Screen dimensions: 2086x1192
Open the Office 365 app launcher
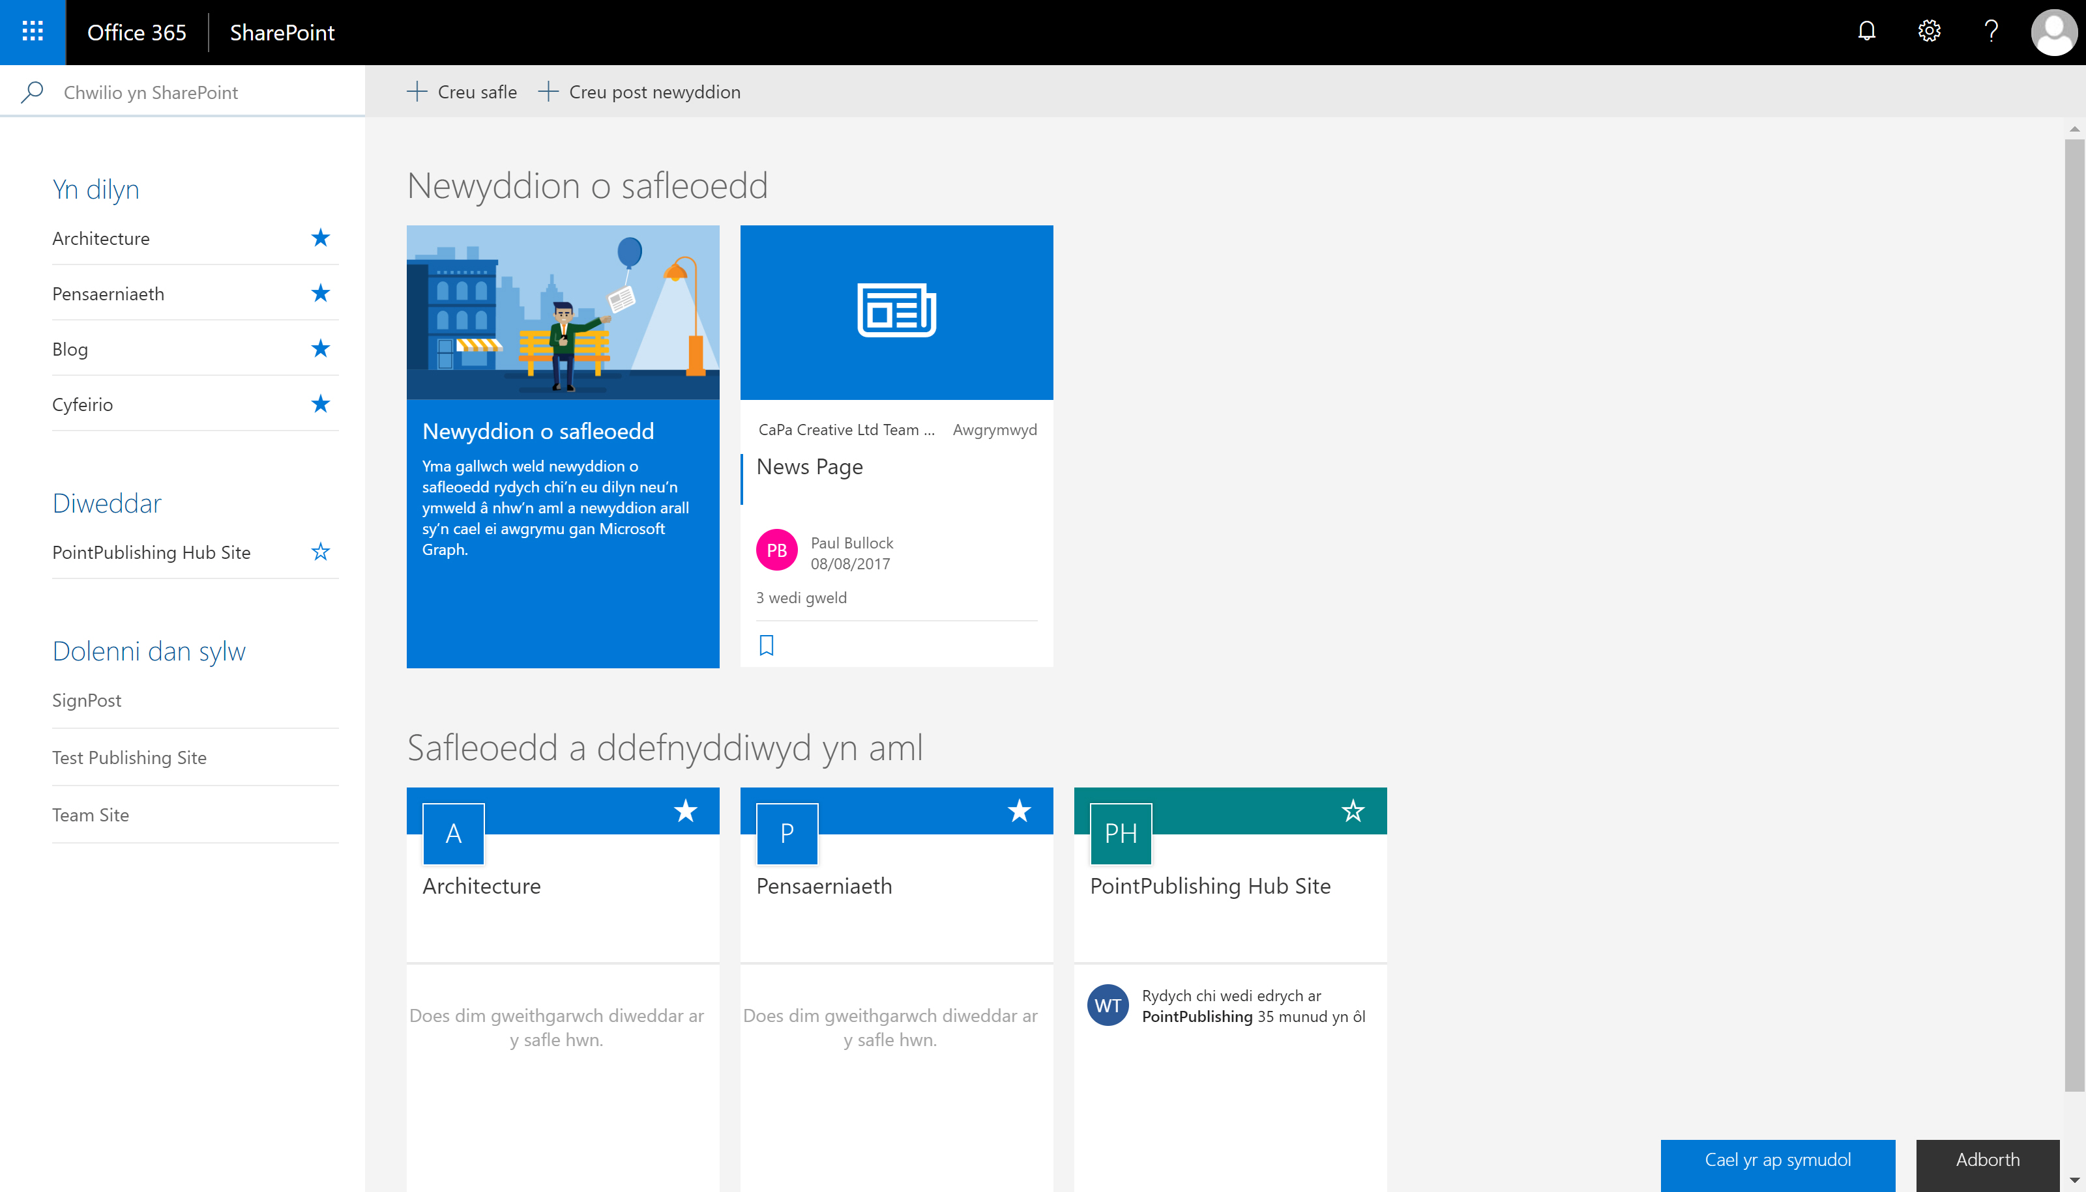[x=32, y=32]
